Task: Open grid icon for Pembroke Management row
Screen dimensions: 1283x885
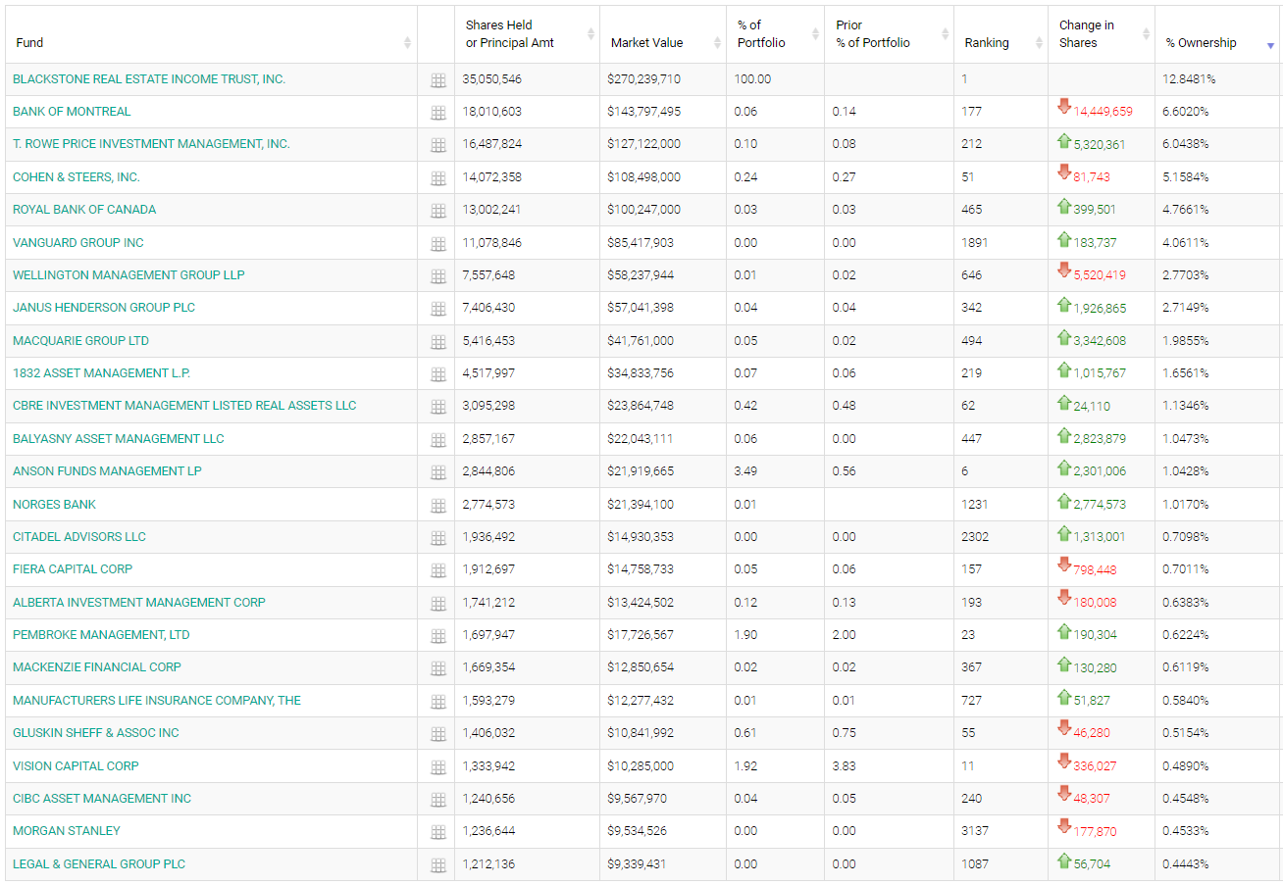Action: click(438, 636)
